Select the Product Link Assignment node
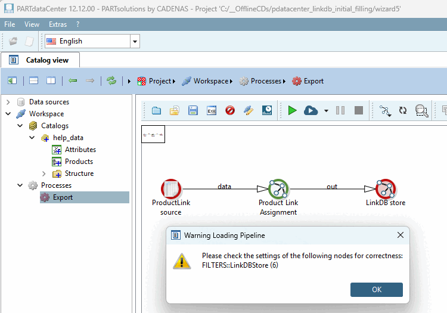The height and width of the screenshot is (313, 447). 278,189
